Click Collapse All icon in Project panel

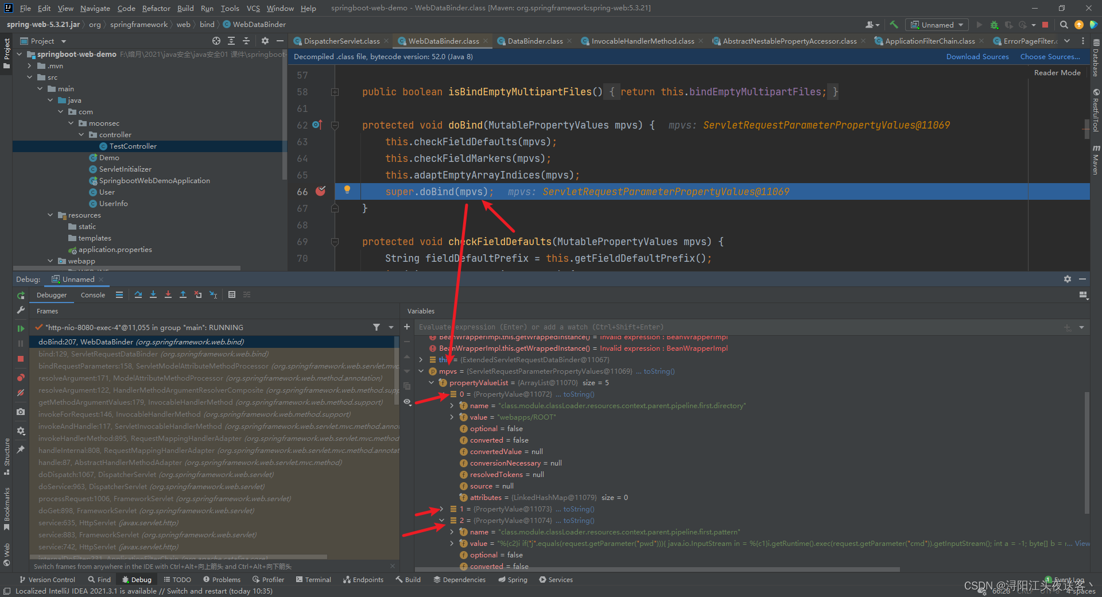(246, 41)
